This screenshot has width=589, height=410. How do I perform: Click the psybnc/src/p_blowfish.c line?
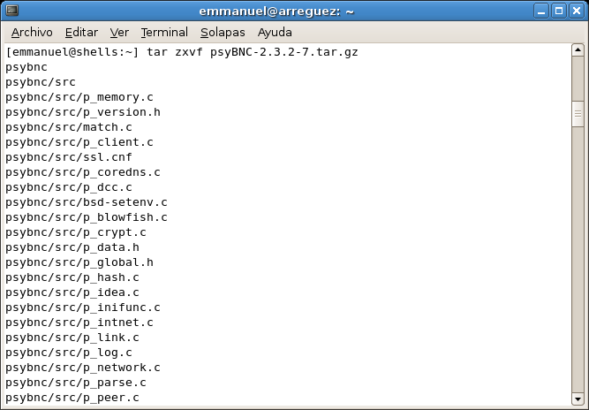[x=87, y=217]
